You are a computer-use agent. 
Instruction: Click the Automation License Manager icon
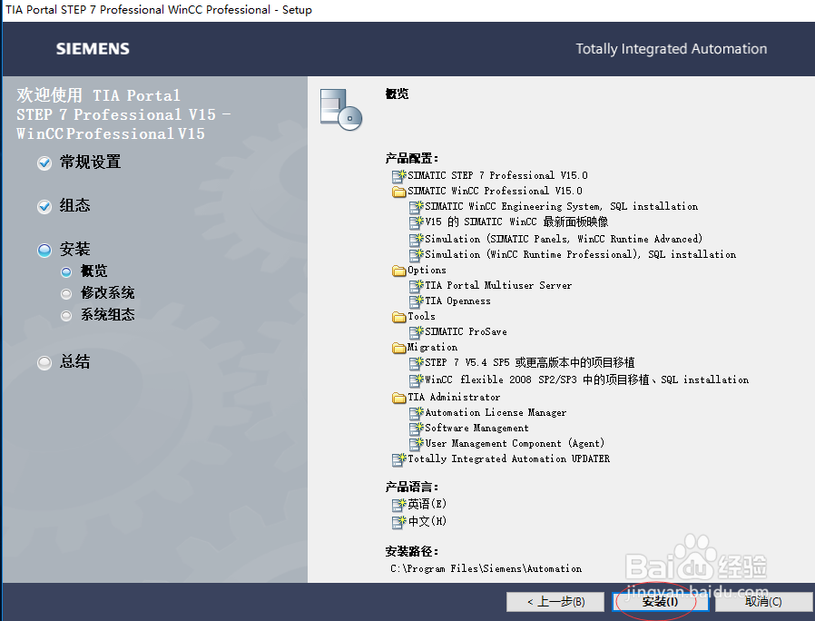click(417, 413)
